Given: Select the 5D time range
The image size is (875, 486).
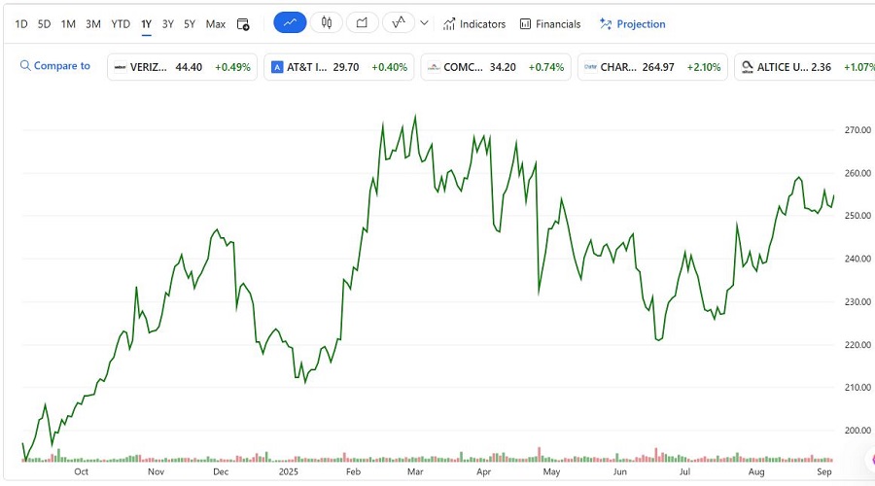Looking at the screenshot, I should tap(44, 24).
